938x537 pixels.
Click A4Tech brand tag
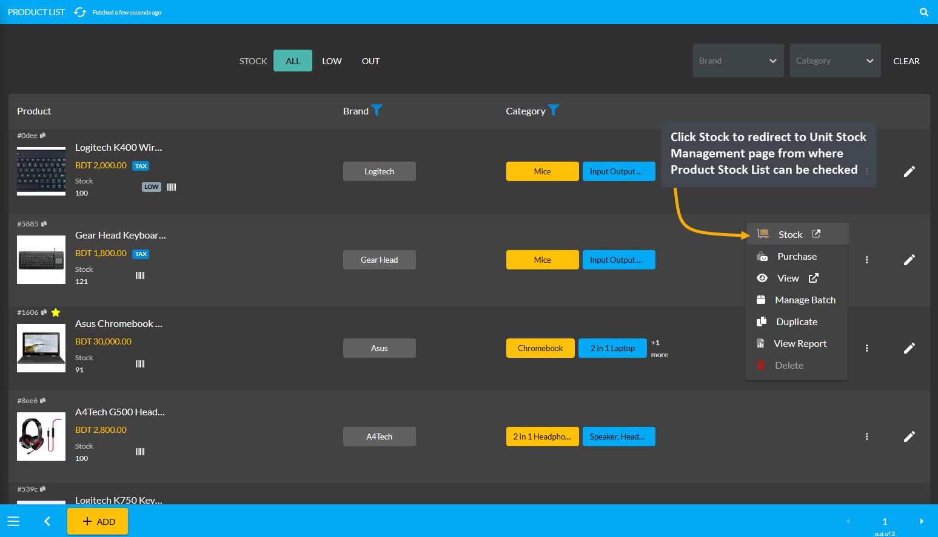click(380, 437)
